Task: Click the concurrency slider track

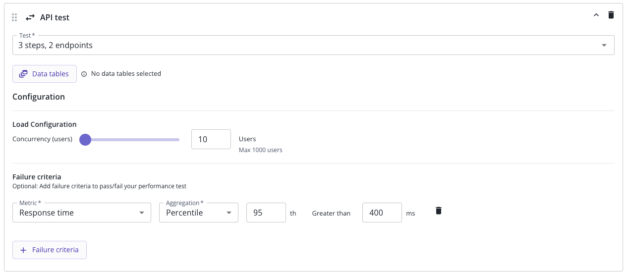Action: 132,140
